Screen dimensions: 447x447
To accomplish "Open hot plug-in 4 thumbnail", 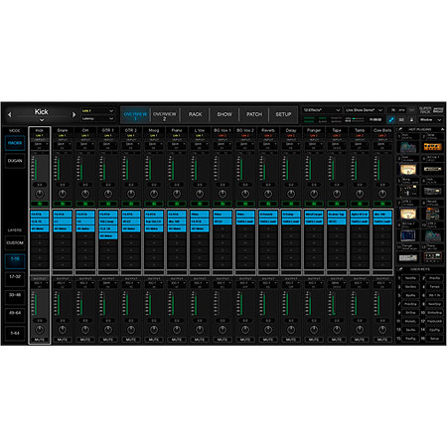I will (x=433, y=169).
